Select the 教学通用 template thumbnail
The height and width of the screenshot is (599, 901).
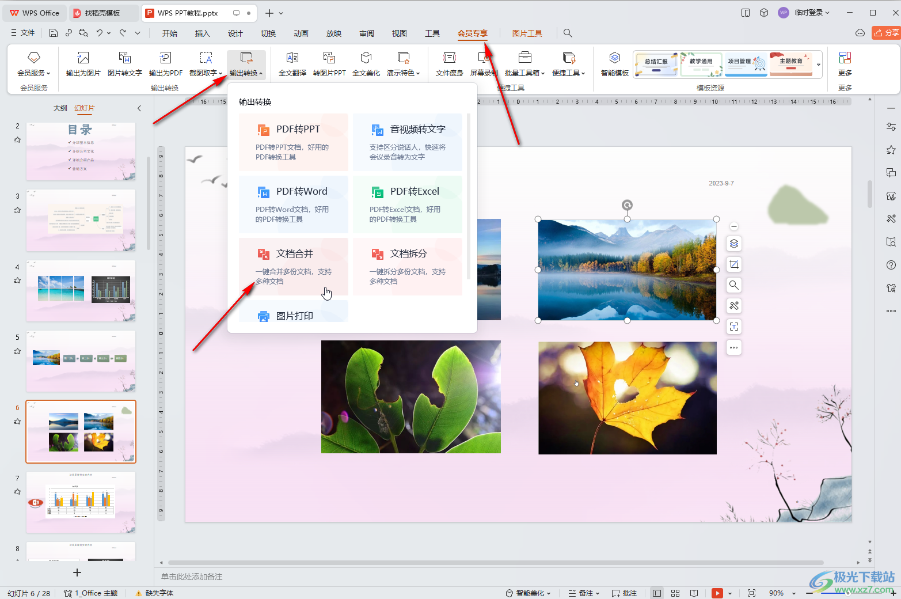click(701, 65)
